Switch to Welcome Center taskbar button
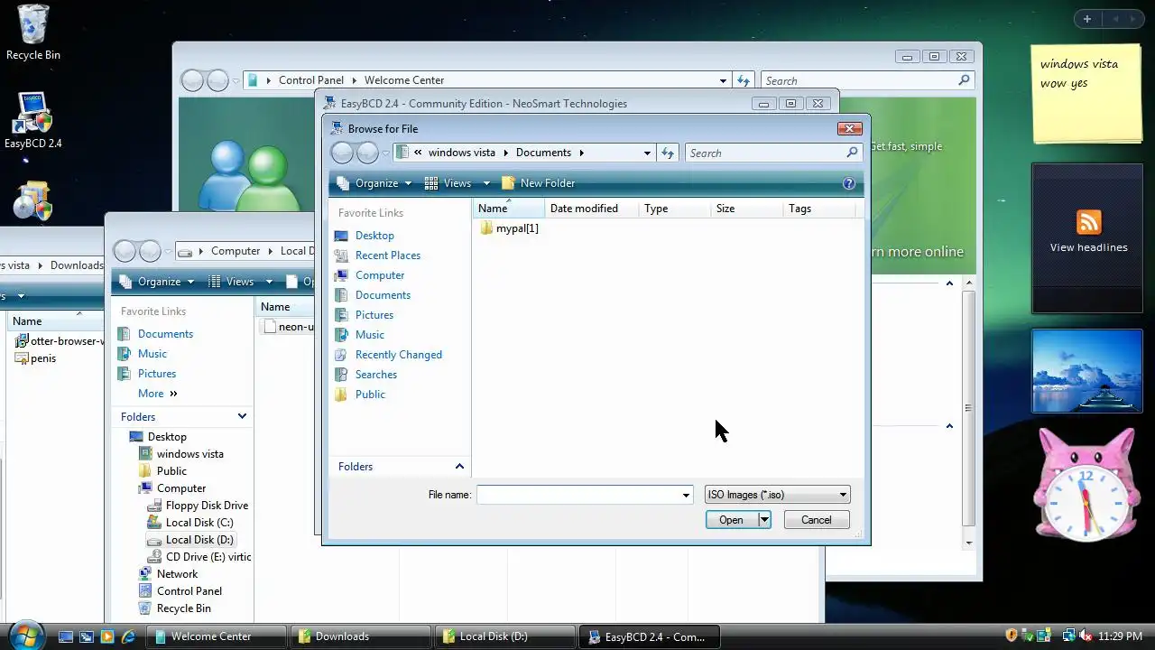 [x=217, y=636]
